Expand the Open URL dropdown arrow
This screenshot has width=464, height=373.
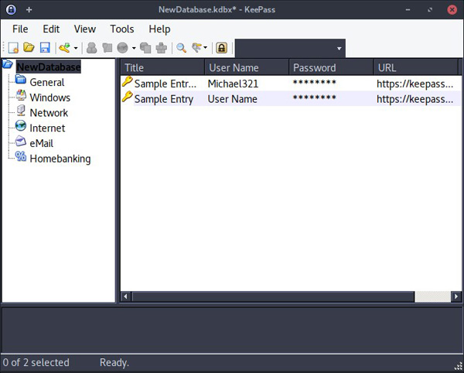134,48
